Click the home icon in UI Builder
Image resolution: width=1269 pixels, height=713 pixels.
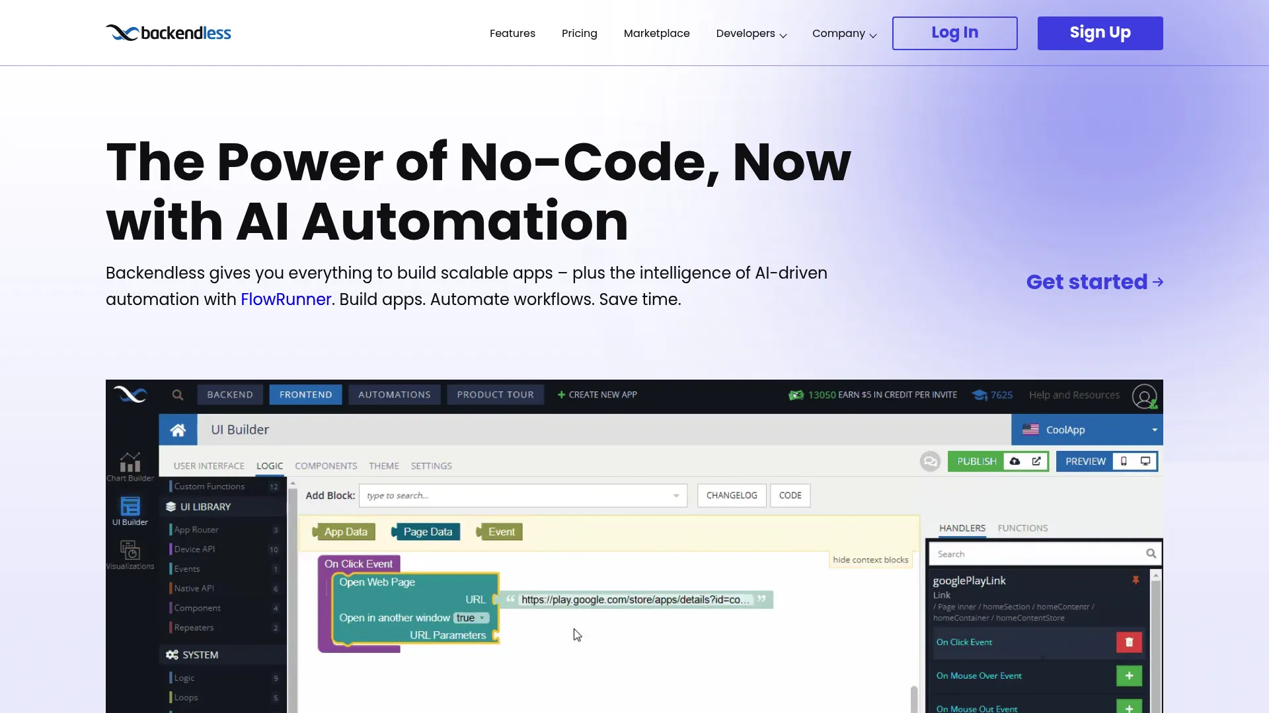point(178,430)
